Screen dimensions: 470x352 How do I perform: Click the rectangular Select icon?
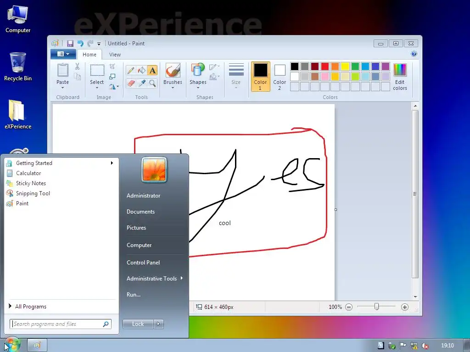point(97,70)
